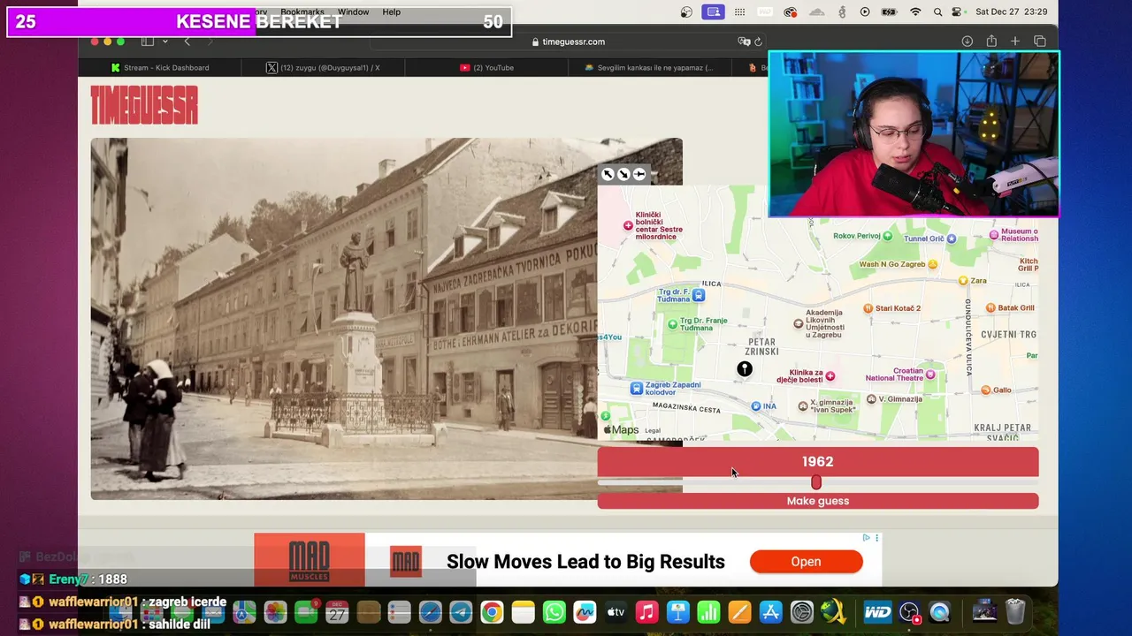Click the Tunnel Grič marker
1132x636 pixels.
click(x=952, y=238)
